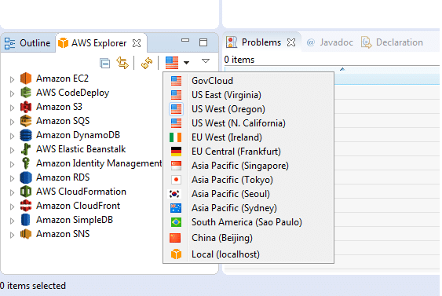Click the Amazon SimpleDB blue icon
This screenshot has width=442, height=296.
click(26, 220)
